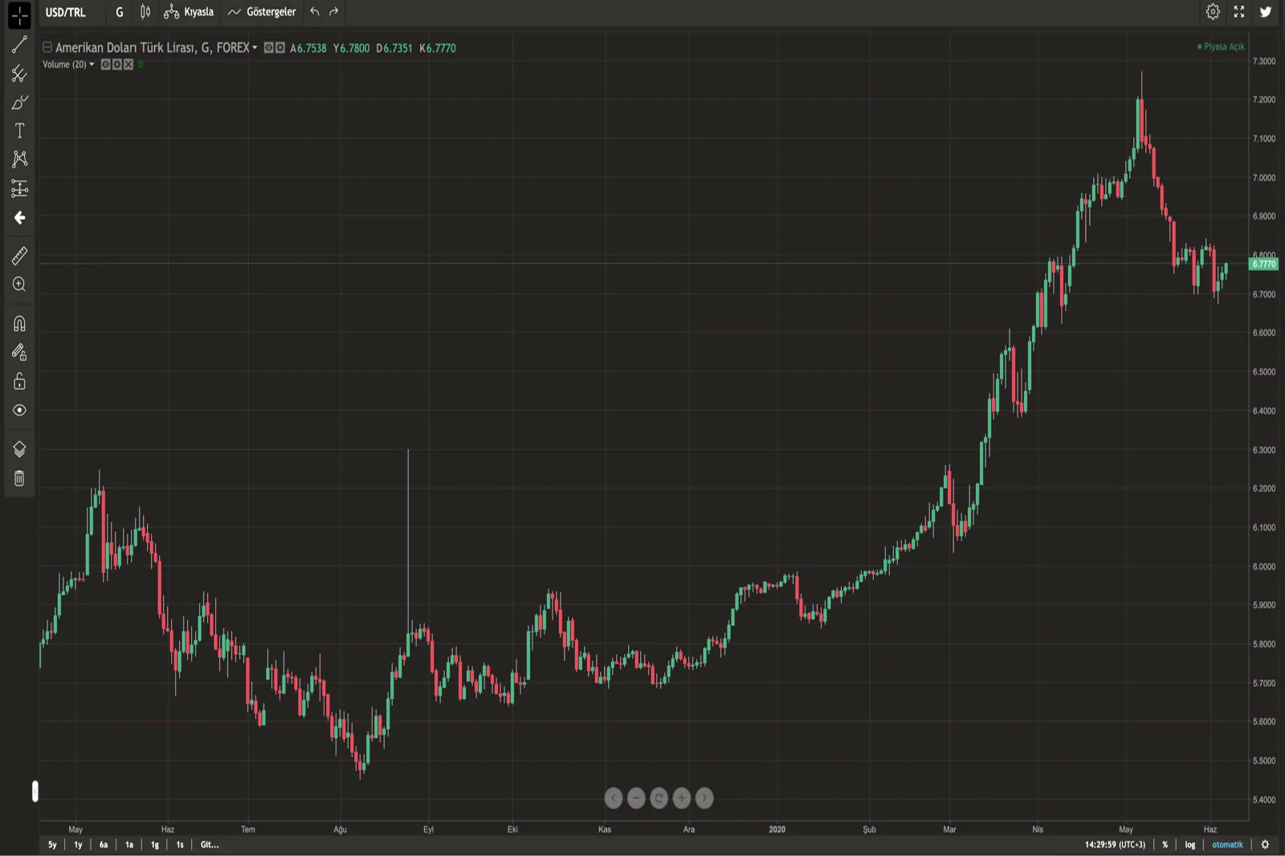This screenshot has height=856, width=1285.
Task: Pick the ruler measure tool
Action: (x=19, y=256)
